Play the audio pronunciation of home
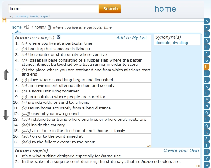 [x=27, y=27]
